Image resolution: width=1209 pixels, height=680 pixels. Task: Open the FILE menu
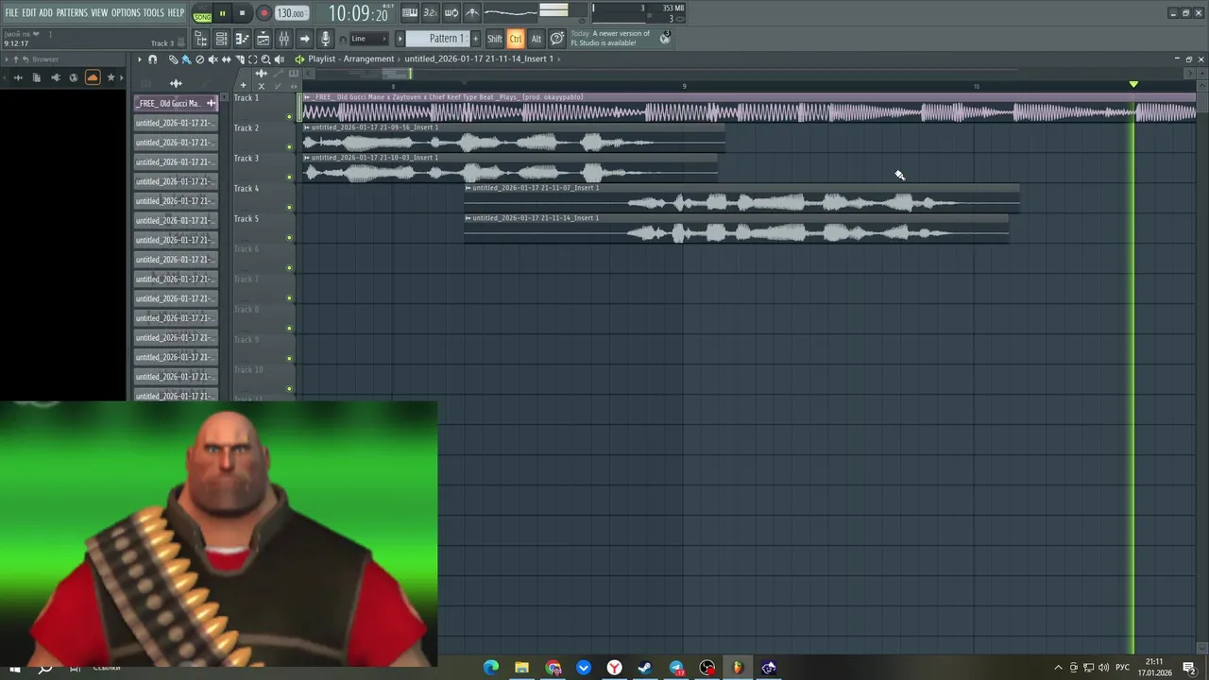(11, 12)
